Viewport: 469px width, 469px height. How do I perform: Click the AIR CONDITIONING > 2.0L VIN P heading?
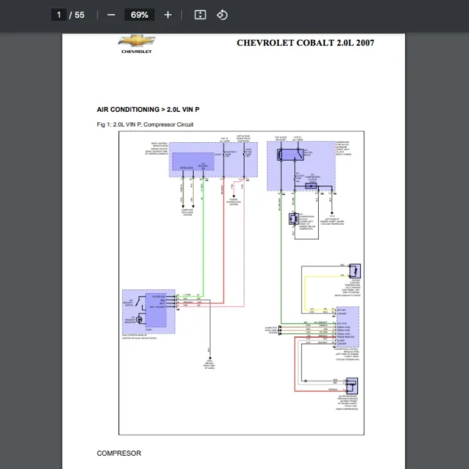click(148, 109)
